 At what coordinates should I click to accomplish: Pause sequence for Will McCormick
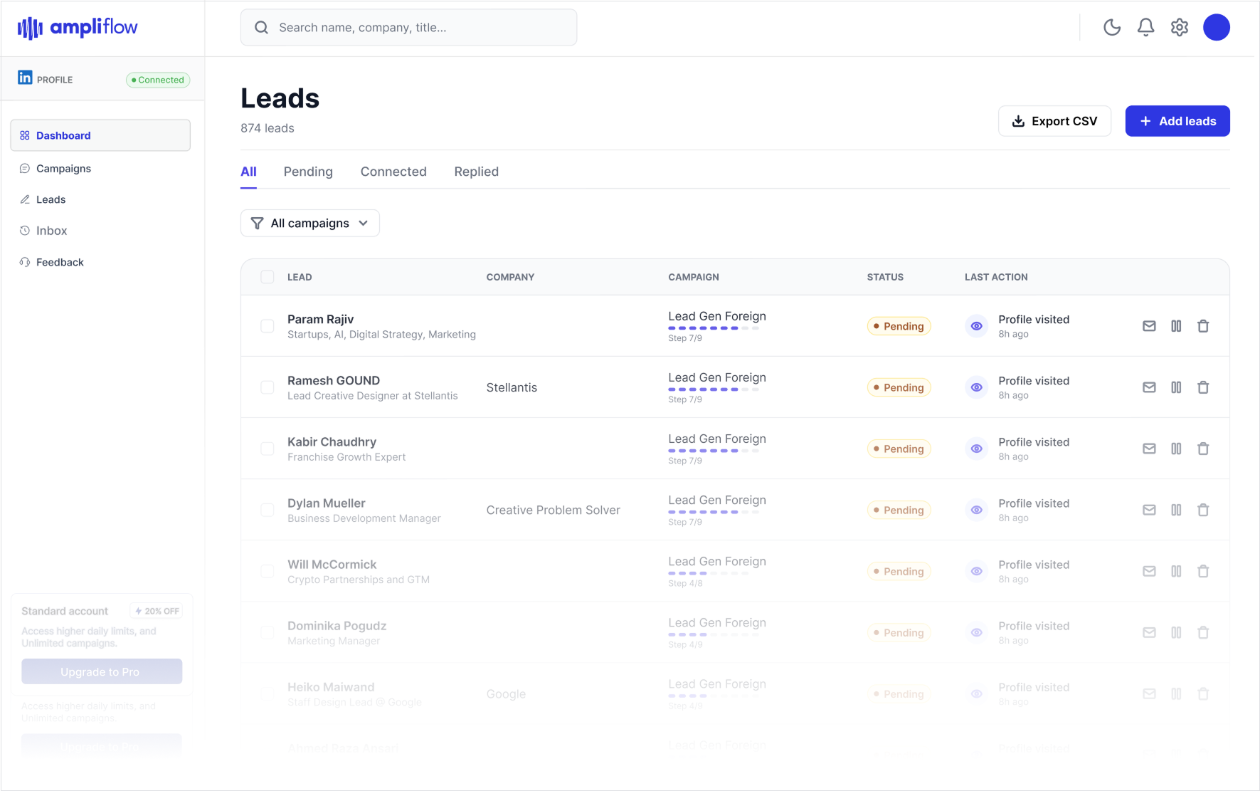1176,571
